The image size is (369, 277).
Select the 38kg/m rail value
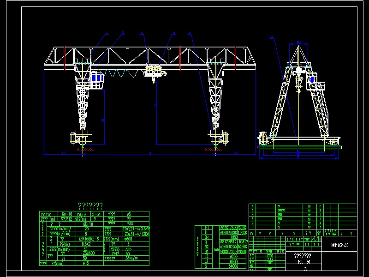coord(131,258)
